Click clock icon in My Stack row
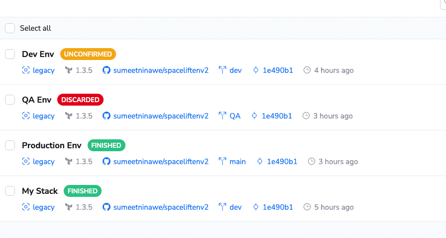Image resolution: width=446 pixels, height=238 pixels. 307,207
